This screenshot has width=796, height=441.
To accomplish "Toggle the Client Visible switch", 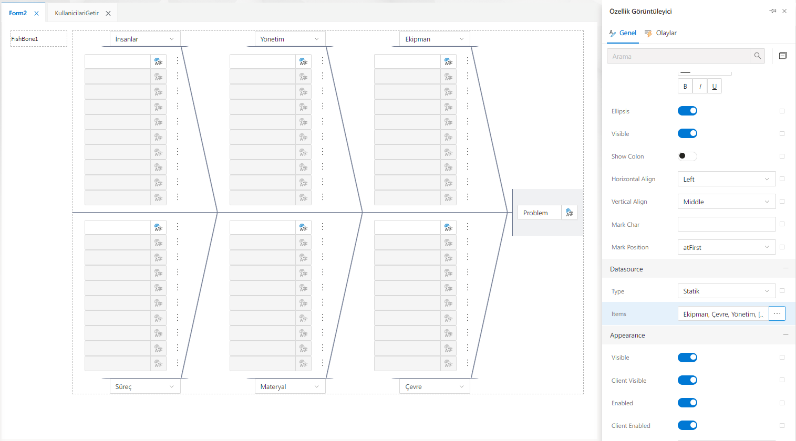I will (687, 380).
